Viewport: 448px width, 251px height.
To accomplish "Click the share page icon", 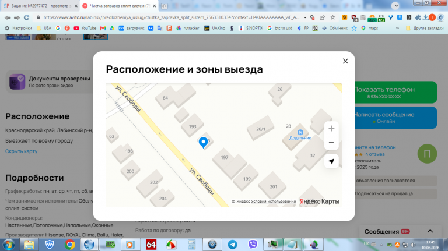I will (322, 17).
